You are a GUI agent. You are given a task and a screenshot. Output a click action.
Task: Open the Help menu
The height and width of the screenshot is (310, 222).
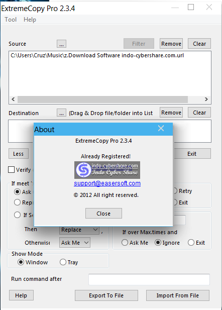pyautogui.click(x=30, y=20)
